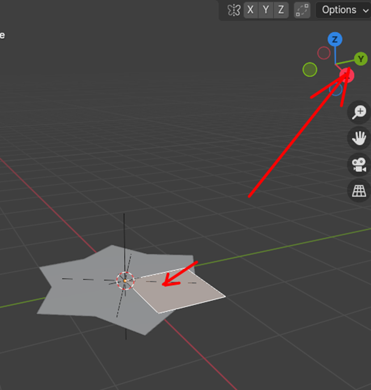Enable proportional editing with the dashed-circle icon
371x390 pixels.
pyautogui.click(x=302, y=10)
